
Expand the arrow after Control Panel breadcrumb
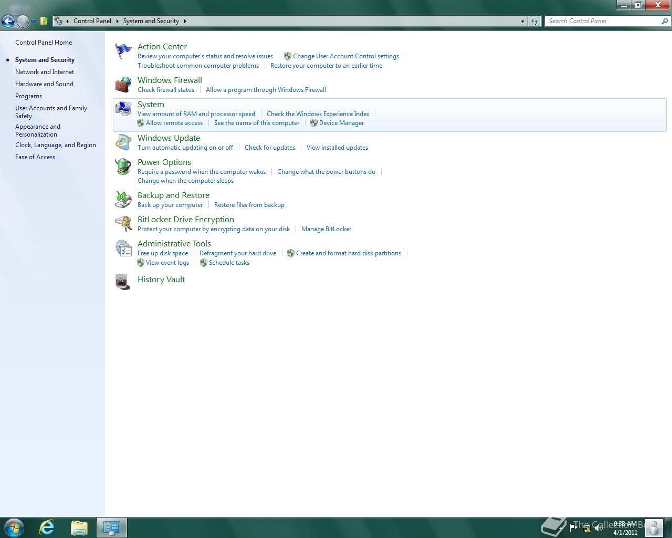pyautogui.click(x=117, y=21)
